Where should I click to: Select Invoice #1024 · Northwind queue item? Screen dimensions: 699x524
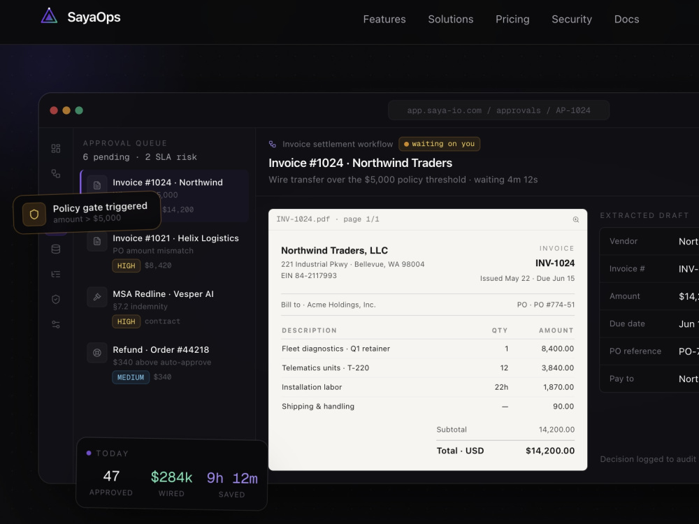point(164,196)
